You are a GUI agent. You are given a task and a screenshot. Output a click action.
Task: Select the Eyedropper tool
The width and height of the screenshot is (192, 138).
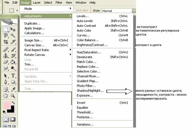coord(13,89)
